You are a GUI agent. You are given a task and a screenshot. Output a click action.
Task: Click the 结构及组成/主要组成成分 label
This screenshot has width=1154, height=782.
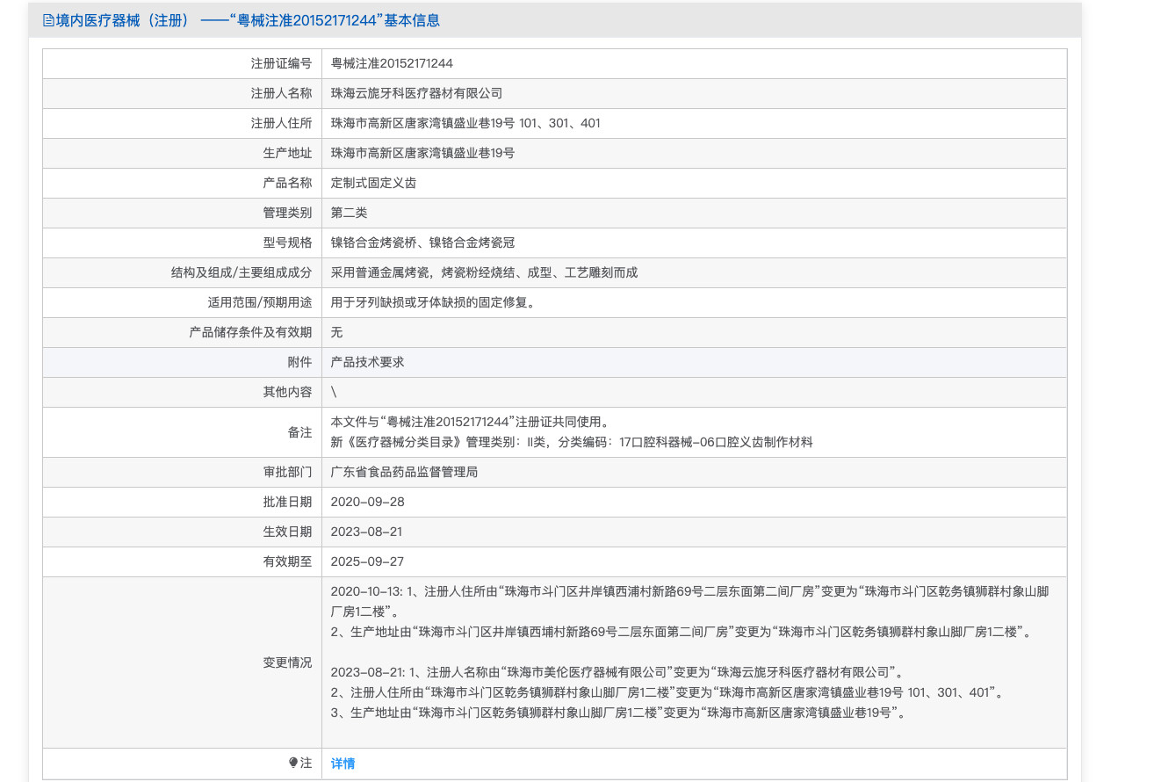242,272
